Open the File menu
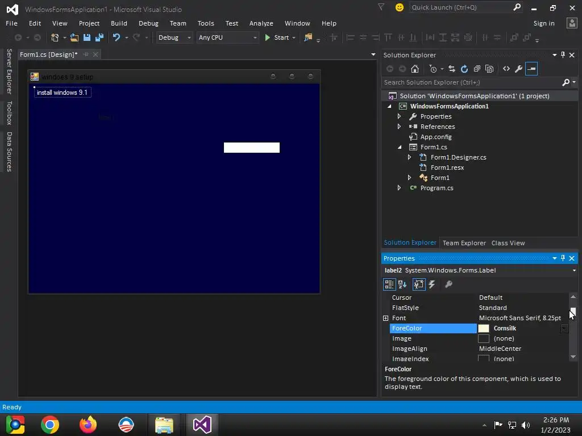This screenshot has width=582, height=436. 11,23
